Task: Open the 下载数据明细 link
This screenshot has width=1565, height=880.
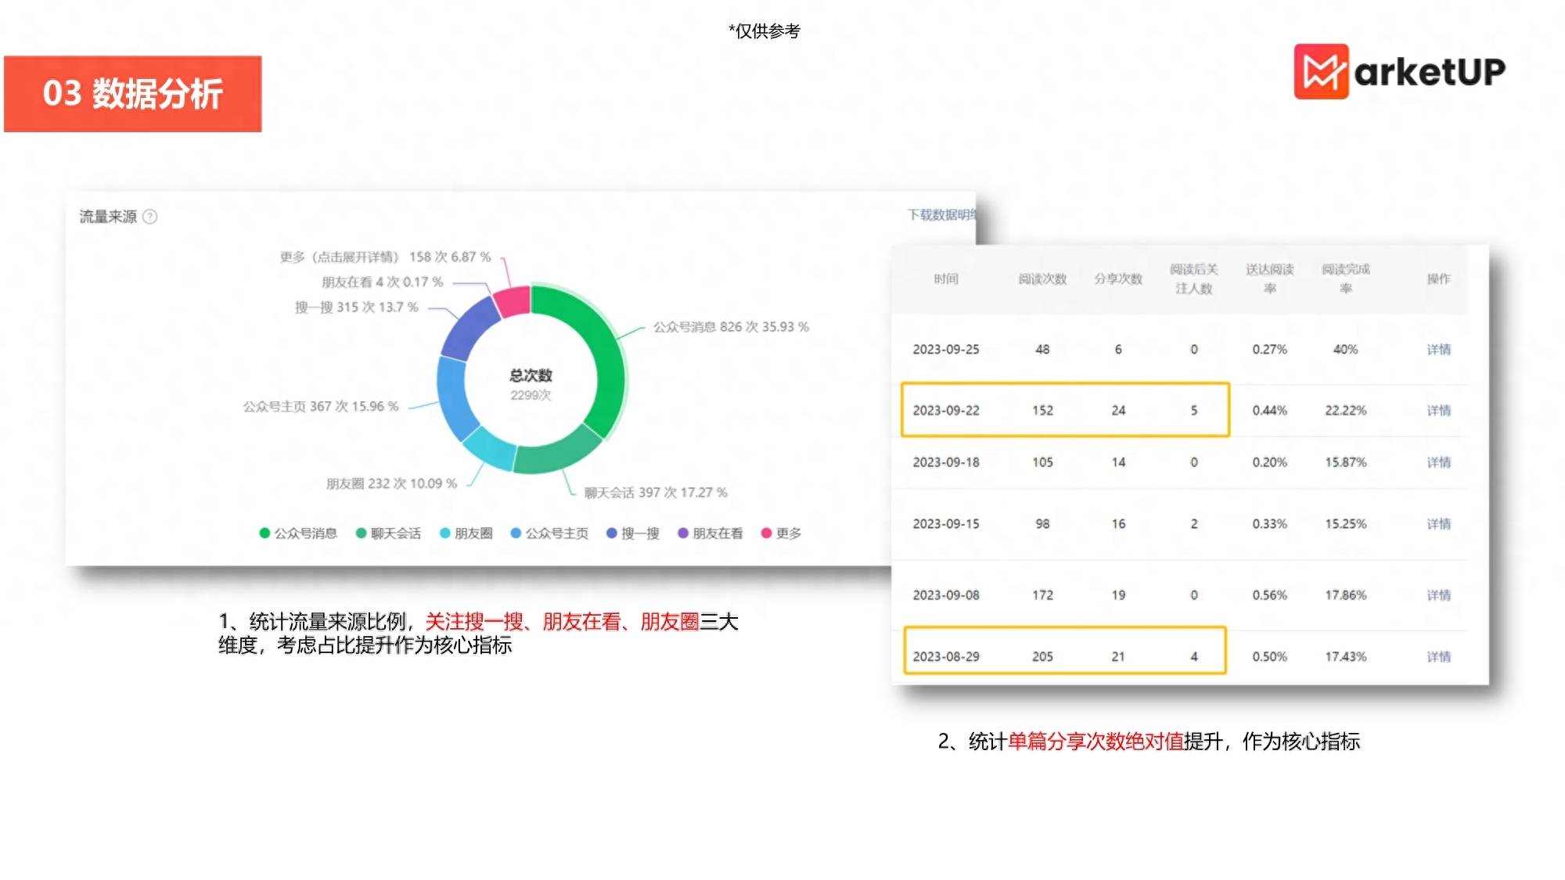Action: [x=941, y=214]
